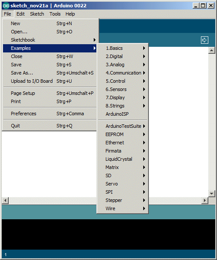
Task: Expand the Firmata library examples
Action: (122, 151)
